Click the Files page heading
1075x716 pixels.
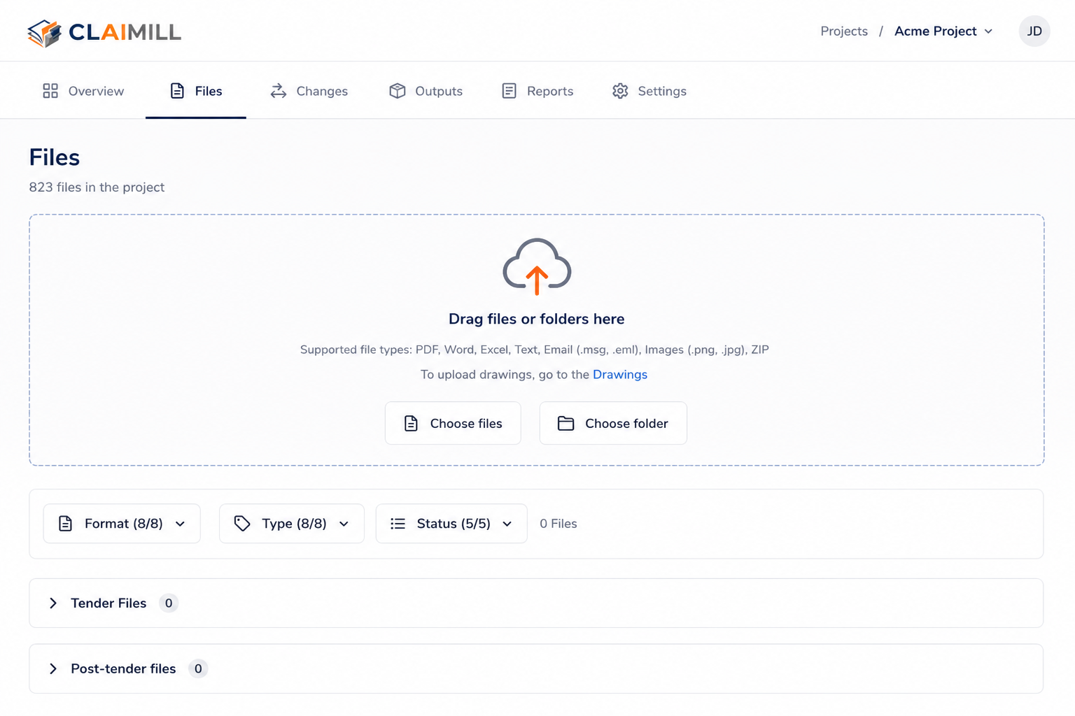pos(55,157)
